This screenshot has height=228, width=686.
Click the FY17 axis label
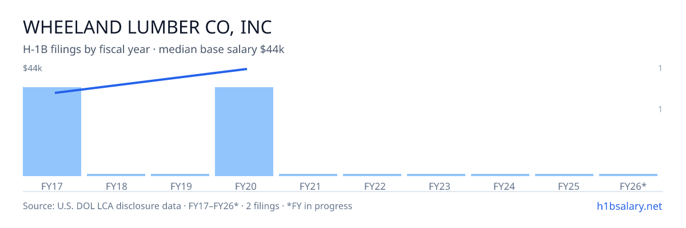(52, 186)
